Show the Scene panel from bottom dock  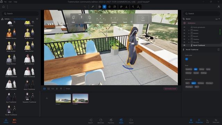tap(191, 121)
